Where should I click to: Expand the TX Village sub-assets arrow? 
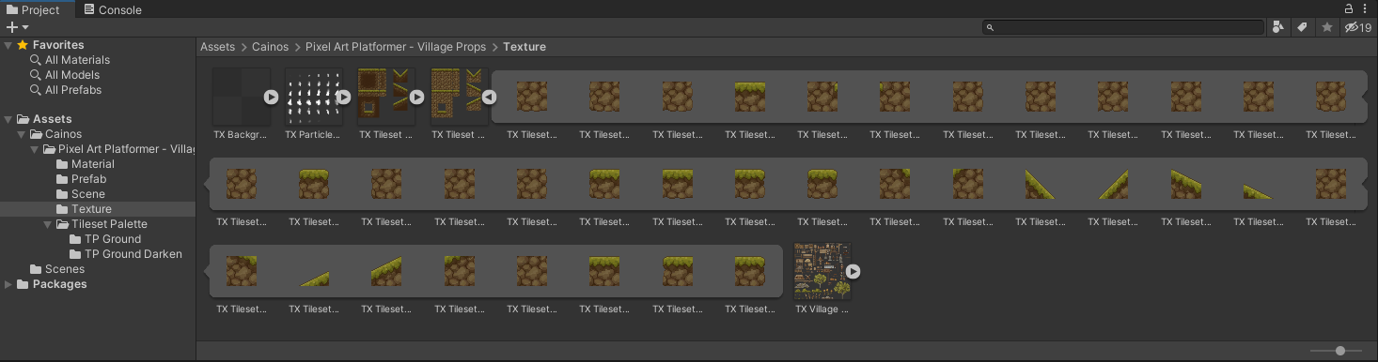coord(853,271)
